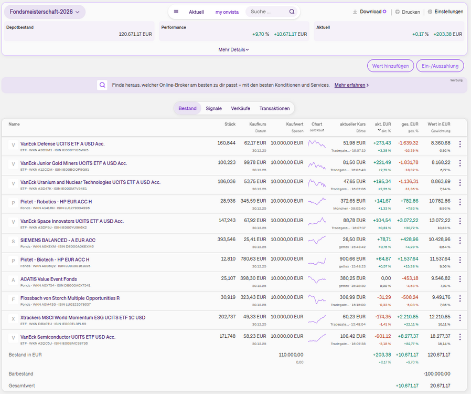Switch to the Signale tab
The image size is (471, 394).
213,109
